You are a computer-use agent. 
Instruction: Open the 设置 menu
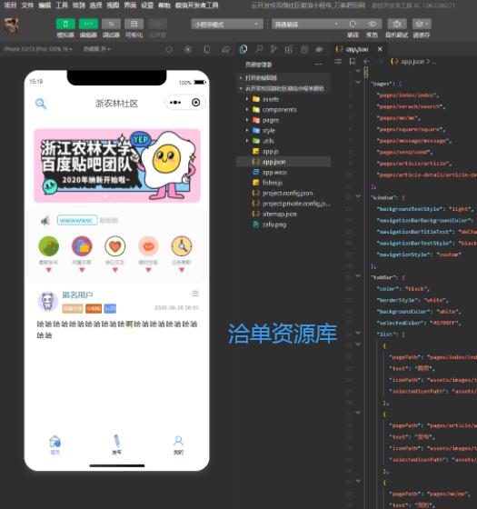pos(147,5)
